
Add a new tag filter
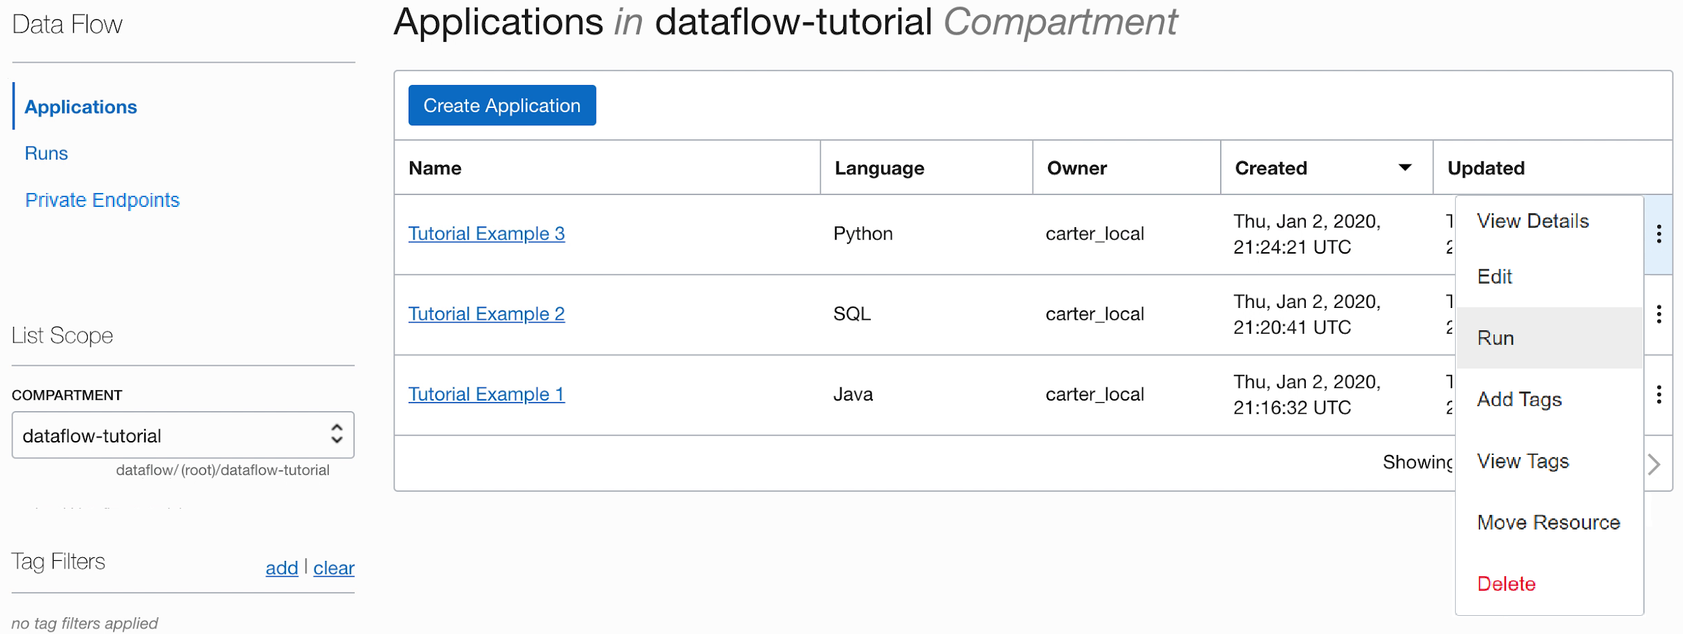(x=282, y=568)
